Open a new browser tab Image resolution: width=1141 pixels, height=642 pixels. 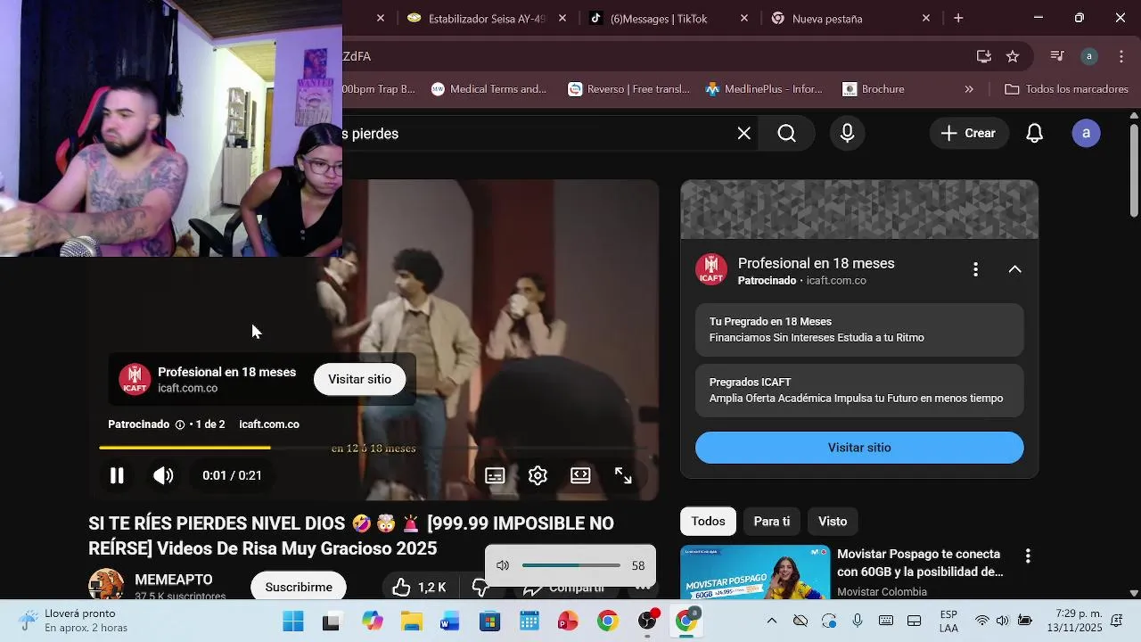958,18
